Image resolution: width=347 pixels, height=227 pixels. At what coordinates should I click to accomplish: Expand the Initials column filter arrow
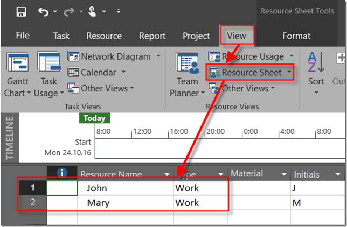pyautogui.click(x=338, y=174)
